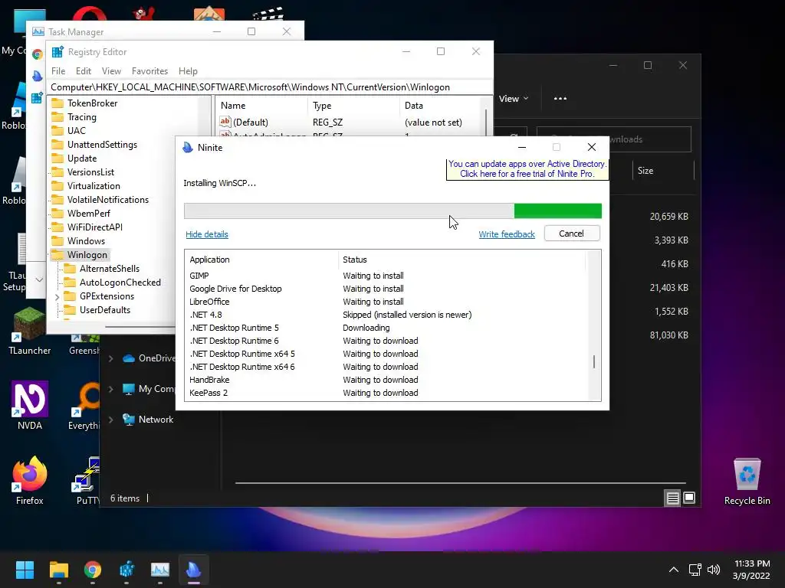Click the Ninite Pro free trial notice
785x588 pixels.
(527, 169)
